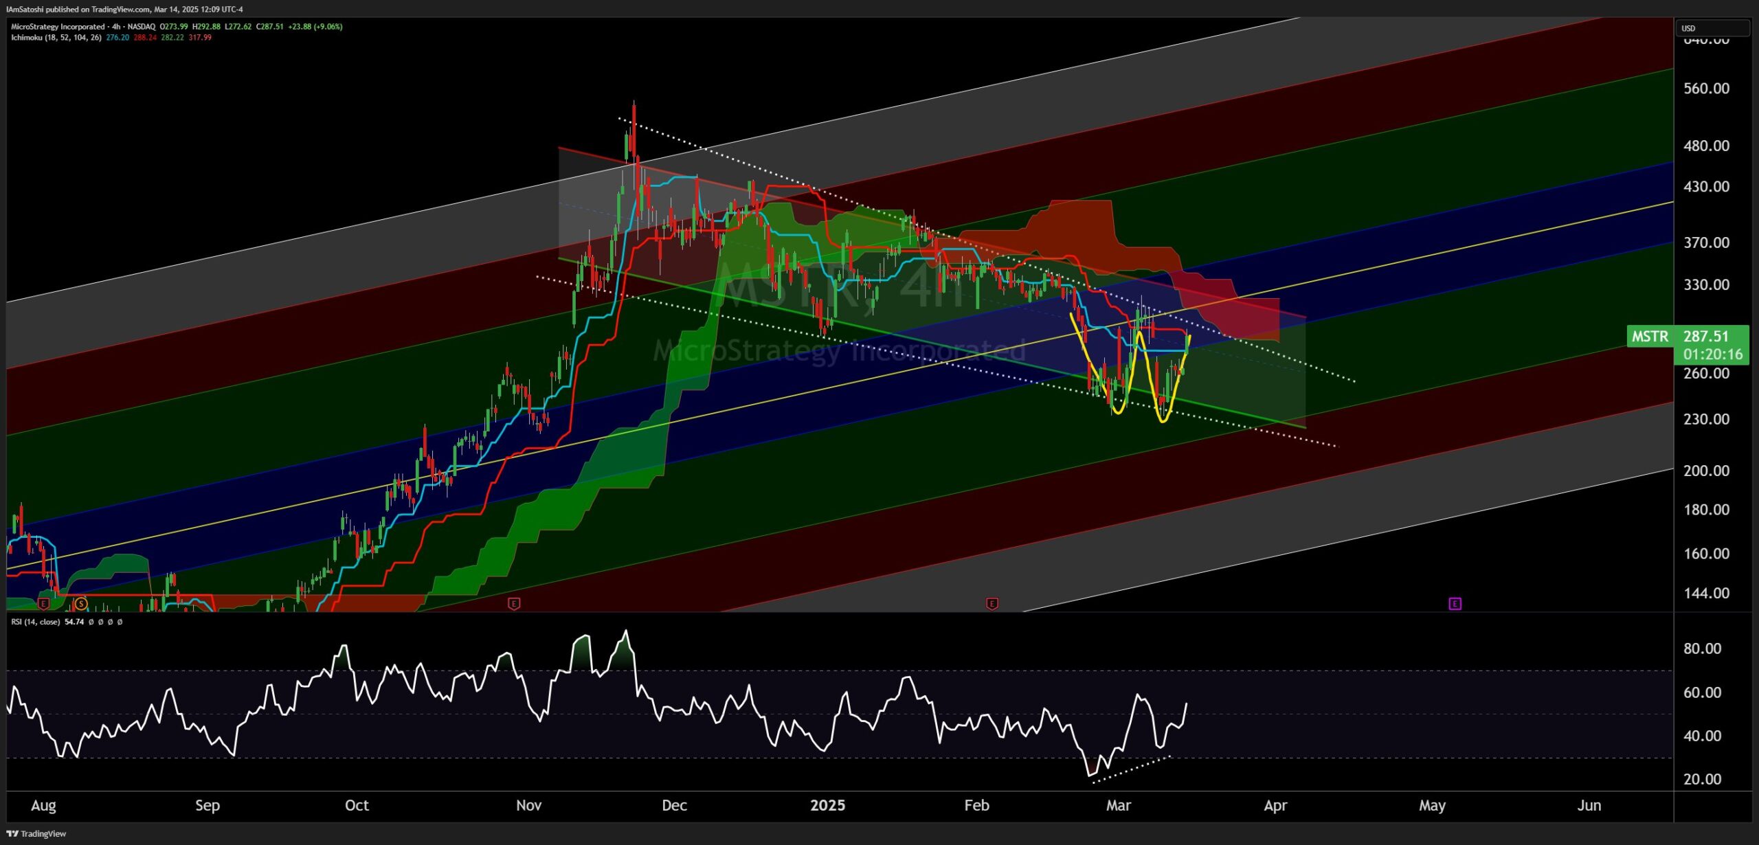The image size is (1759, 845).
Task: Click the Nov time axis label
Action: pos(528,805)
